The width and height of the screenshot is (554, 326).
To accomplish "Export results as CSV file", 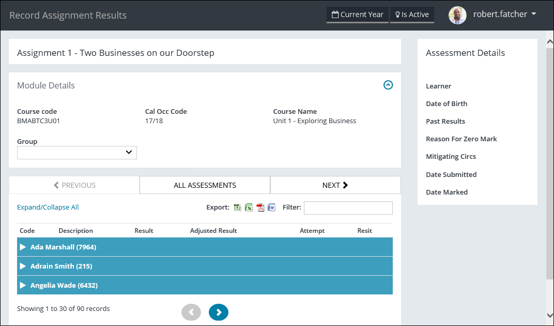I will pos(237,208).
